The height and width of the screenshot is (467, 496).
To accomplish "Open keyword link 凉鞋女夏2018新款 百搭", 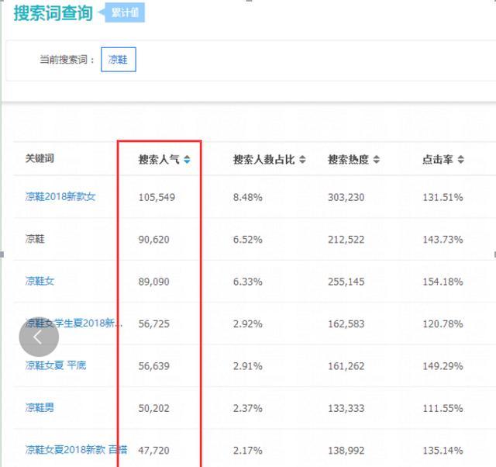I will 76,449.
